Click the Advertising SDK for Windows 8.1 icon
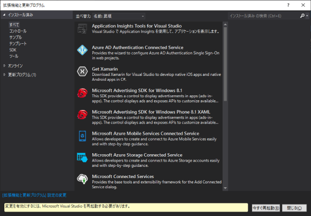The width and height of the screenshot is (311, 216). click(82, 93)
